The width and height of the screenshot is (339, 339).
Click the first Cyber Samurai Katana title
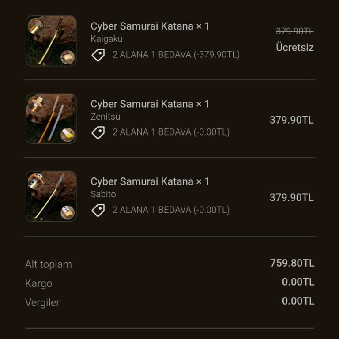pyautogui.click(x=150, y=26)
